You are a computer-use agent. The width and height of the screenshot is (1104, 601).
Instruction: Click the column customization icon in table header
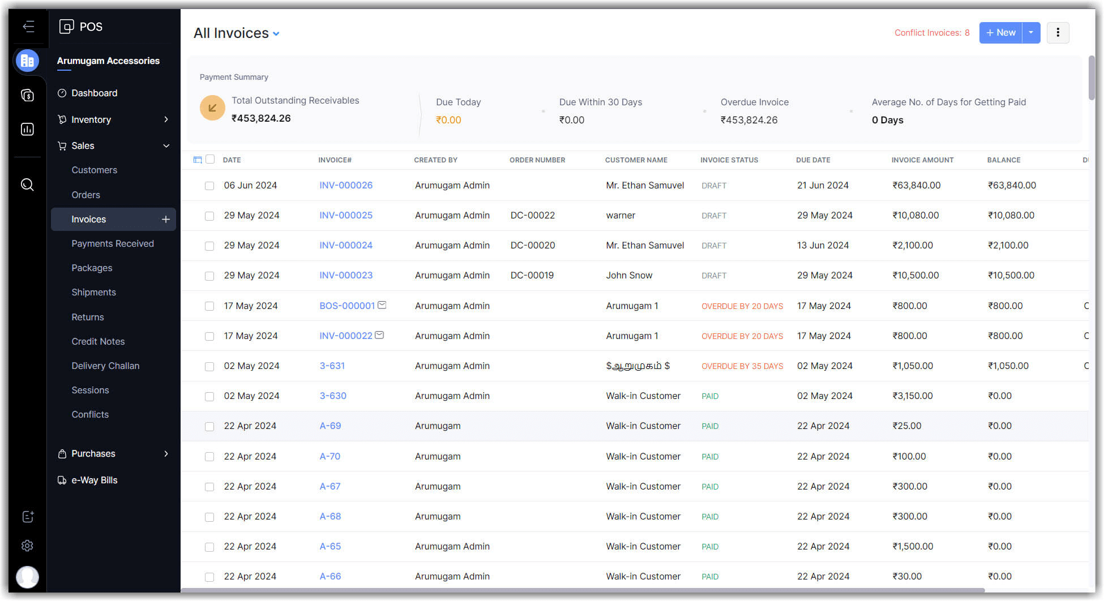198,160
